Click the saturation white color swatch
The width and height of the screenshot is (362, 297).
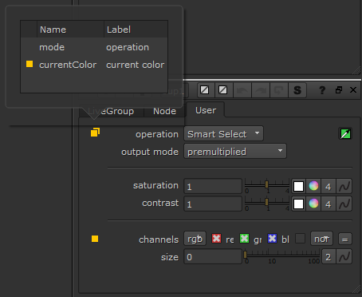[299, 186]
